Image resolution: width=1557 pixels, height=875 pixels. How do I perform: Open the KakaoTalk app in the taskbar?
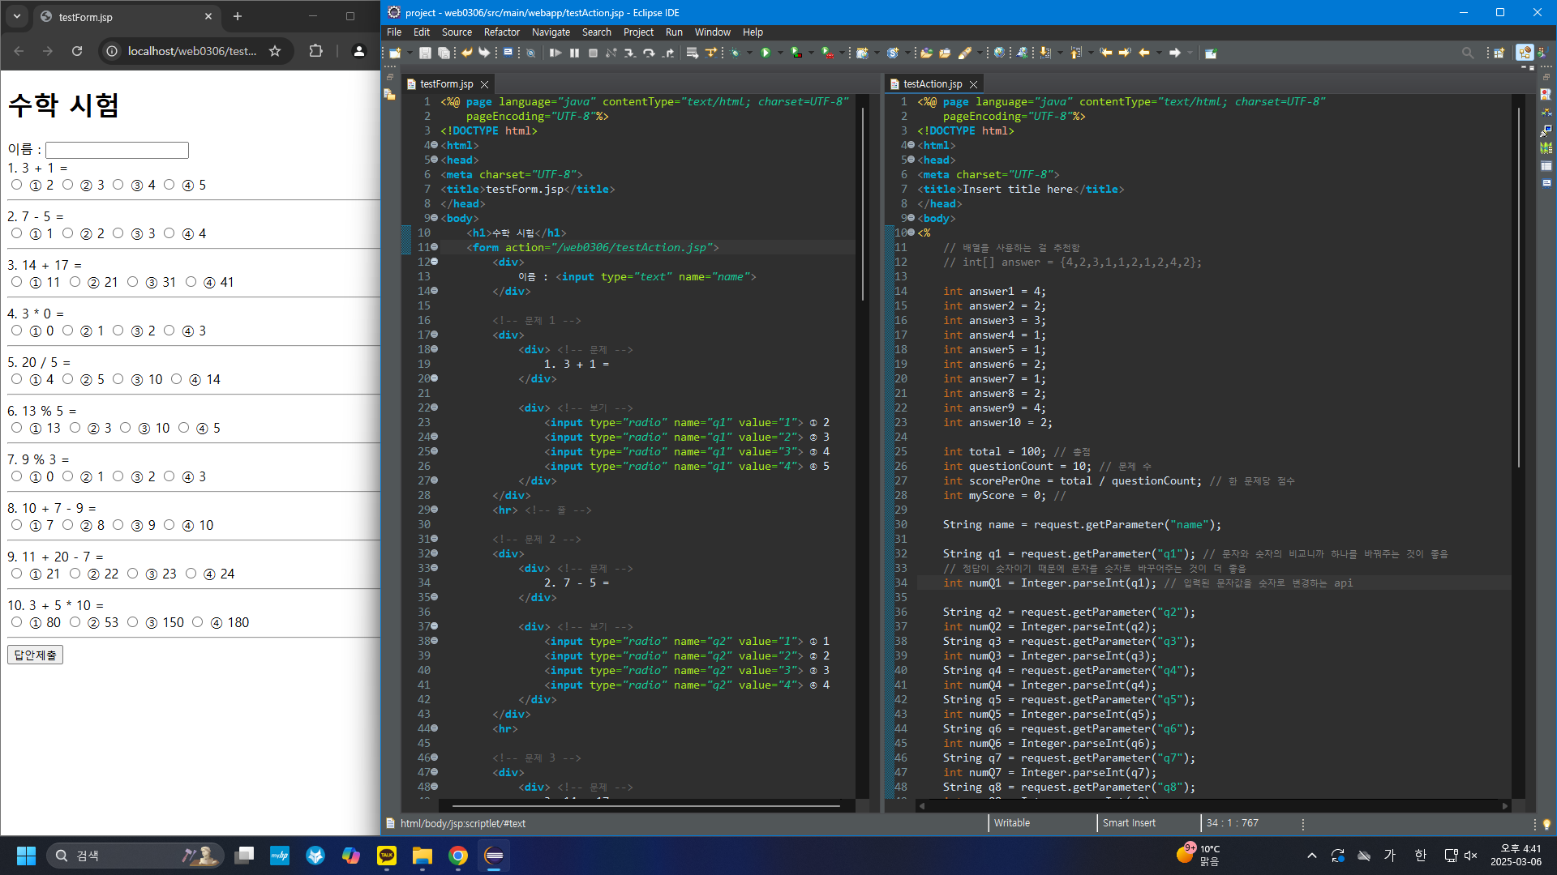387,856
